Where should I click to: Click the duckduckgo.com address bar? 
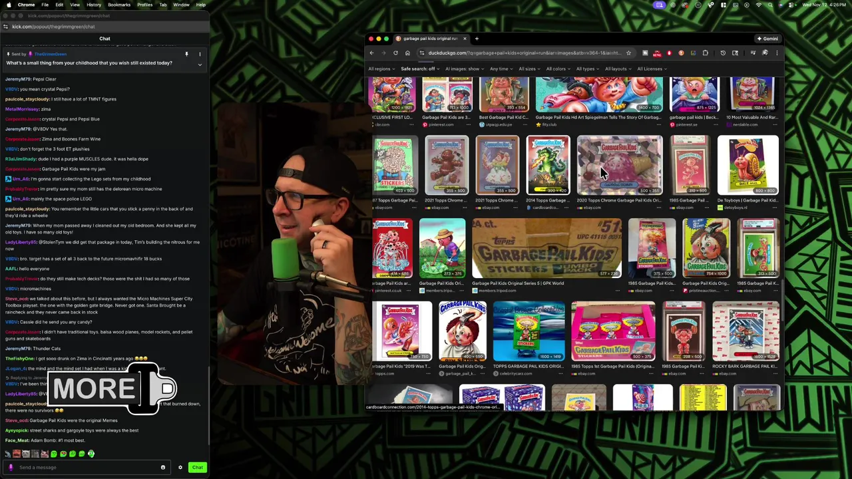(525, 53)
